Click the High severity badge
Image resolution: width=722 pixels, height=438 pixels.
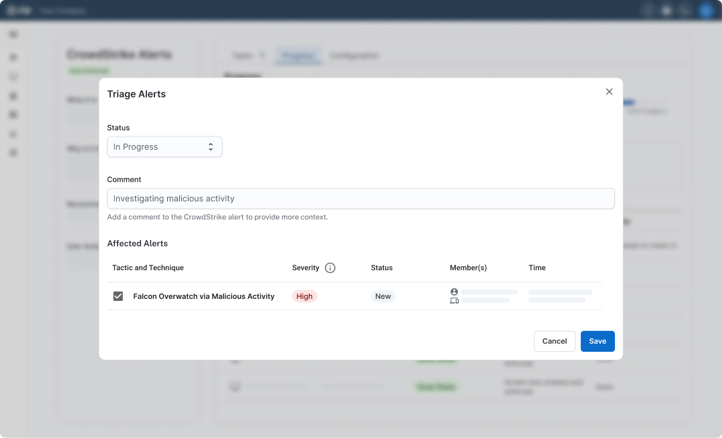tap(304, 296)
